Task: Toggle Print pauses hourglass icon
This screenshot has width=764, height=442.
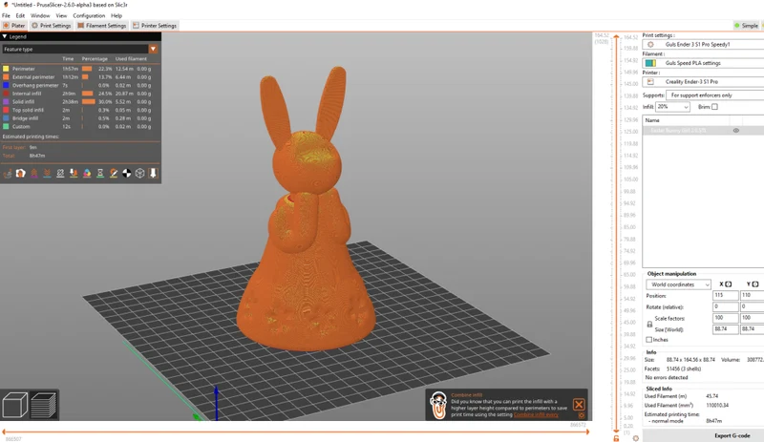Action: [100, 173]
